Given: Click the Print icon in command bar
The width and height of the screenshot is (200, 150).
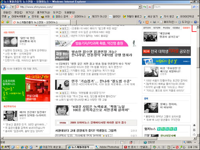Looking at the screenshot, I should tap(154, 22).
